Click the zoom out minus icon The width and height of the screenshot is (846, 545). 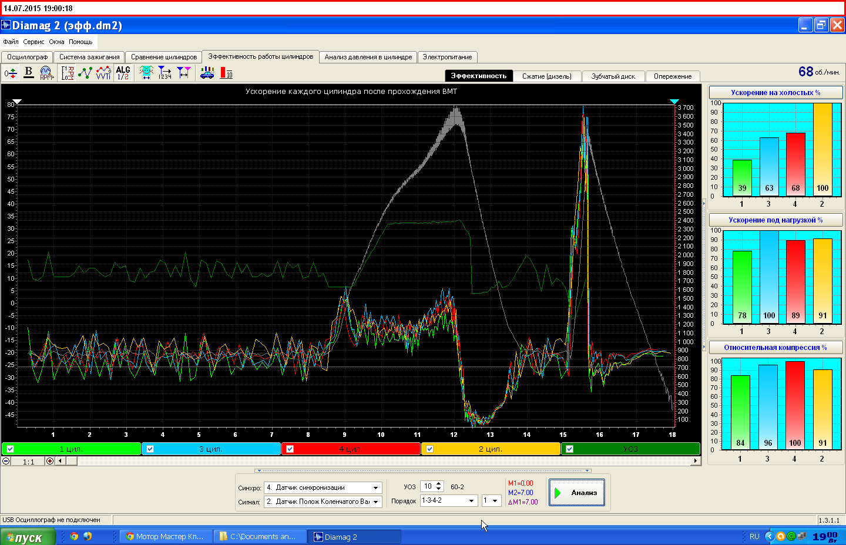click(6, 461)
